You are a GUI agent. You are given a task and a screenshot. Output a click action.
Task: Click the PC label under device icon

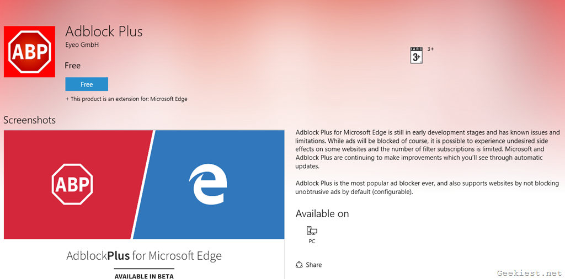pyautogui.click(x=312, y=242)
